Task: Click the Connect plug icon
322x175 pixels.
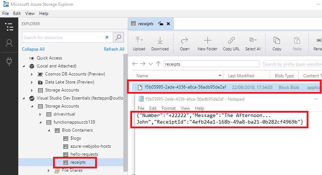Action: 9,61
